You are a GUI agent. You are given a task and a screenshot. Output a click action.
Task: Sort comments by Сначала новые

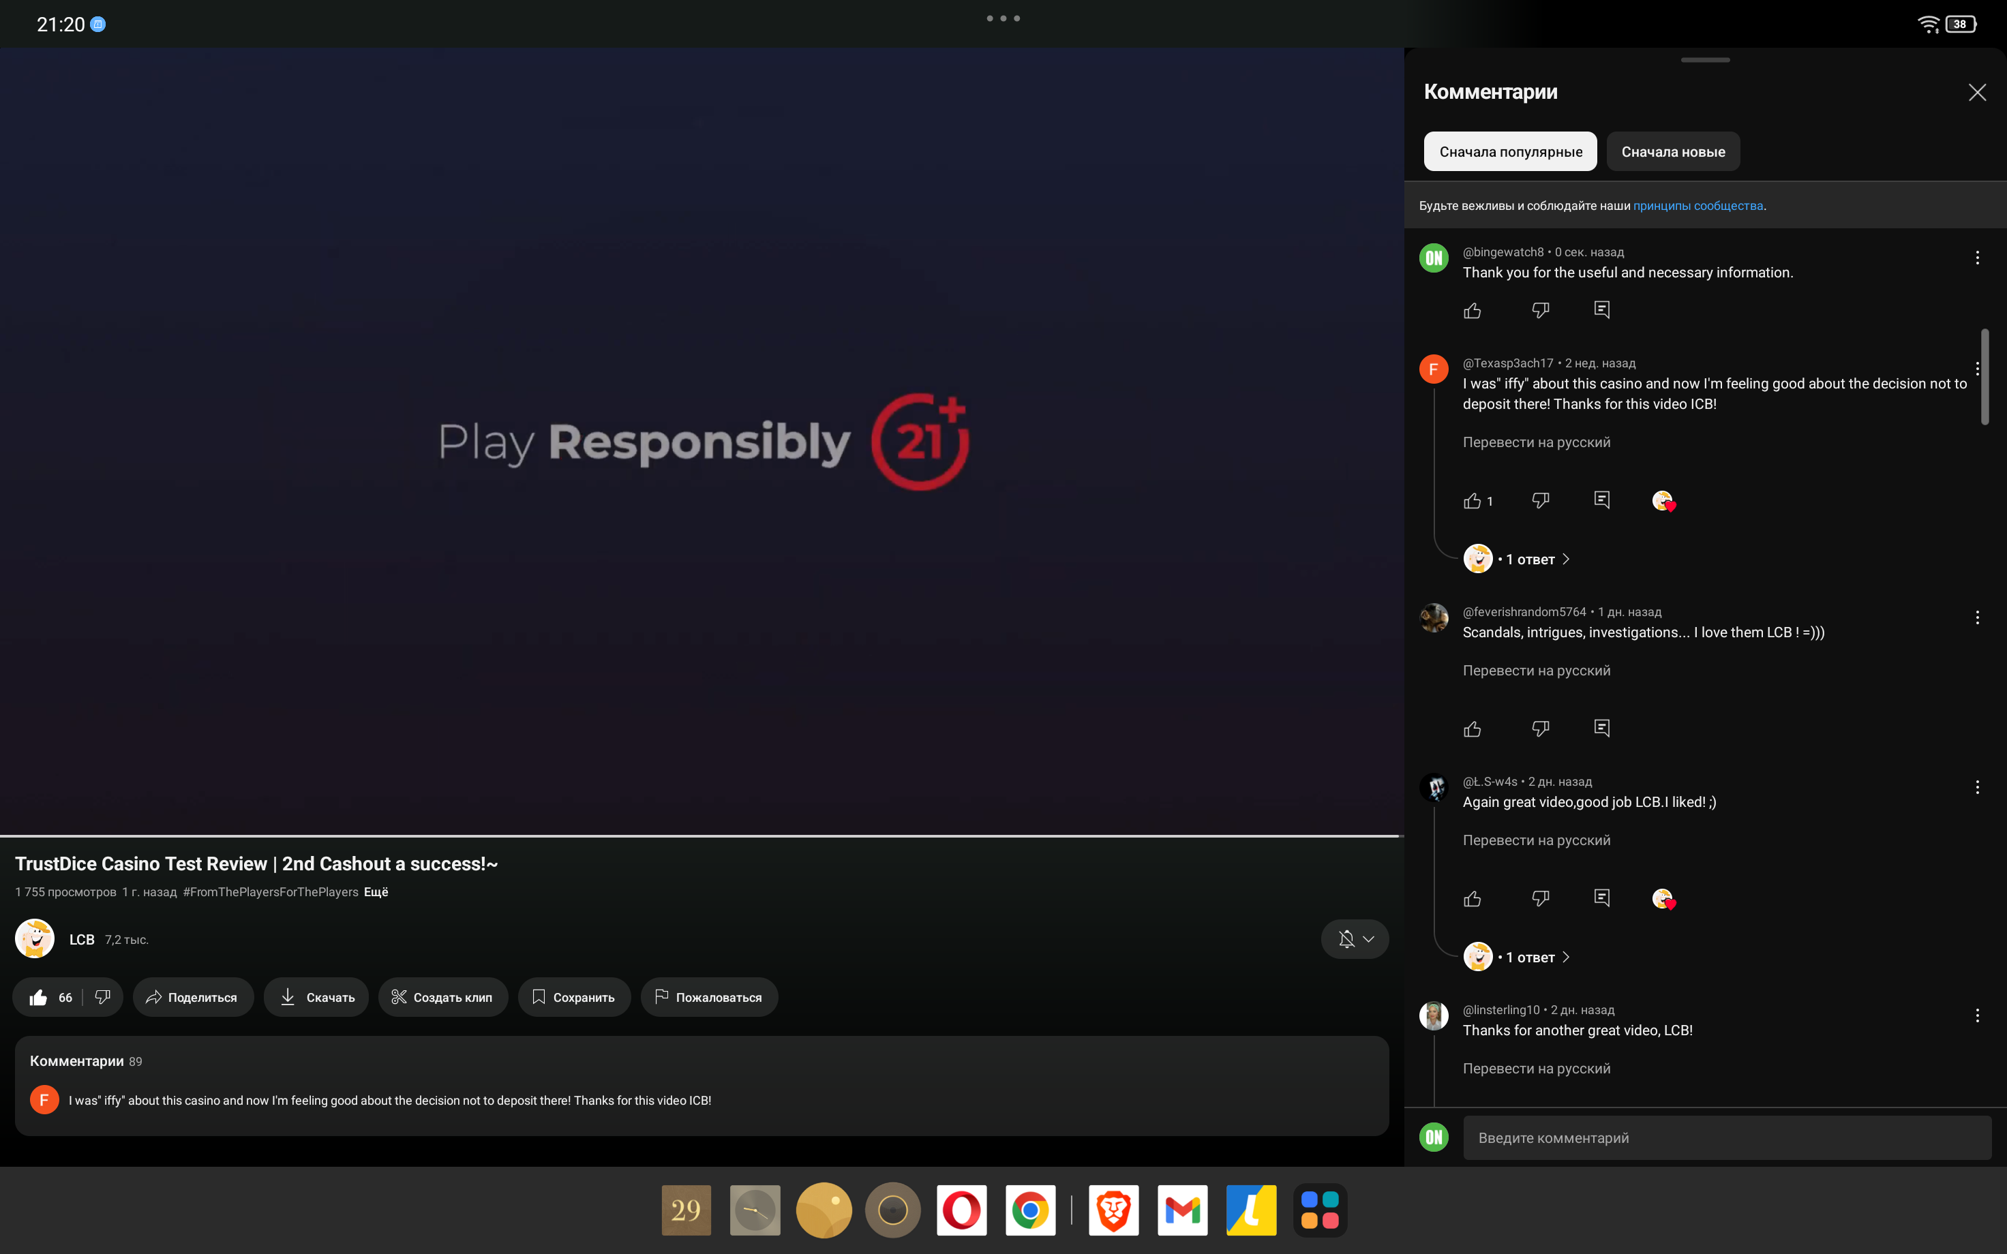[1673, 152]
